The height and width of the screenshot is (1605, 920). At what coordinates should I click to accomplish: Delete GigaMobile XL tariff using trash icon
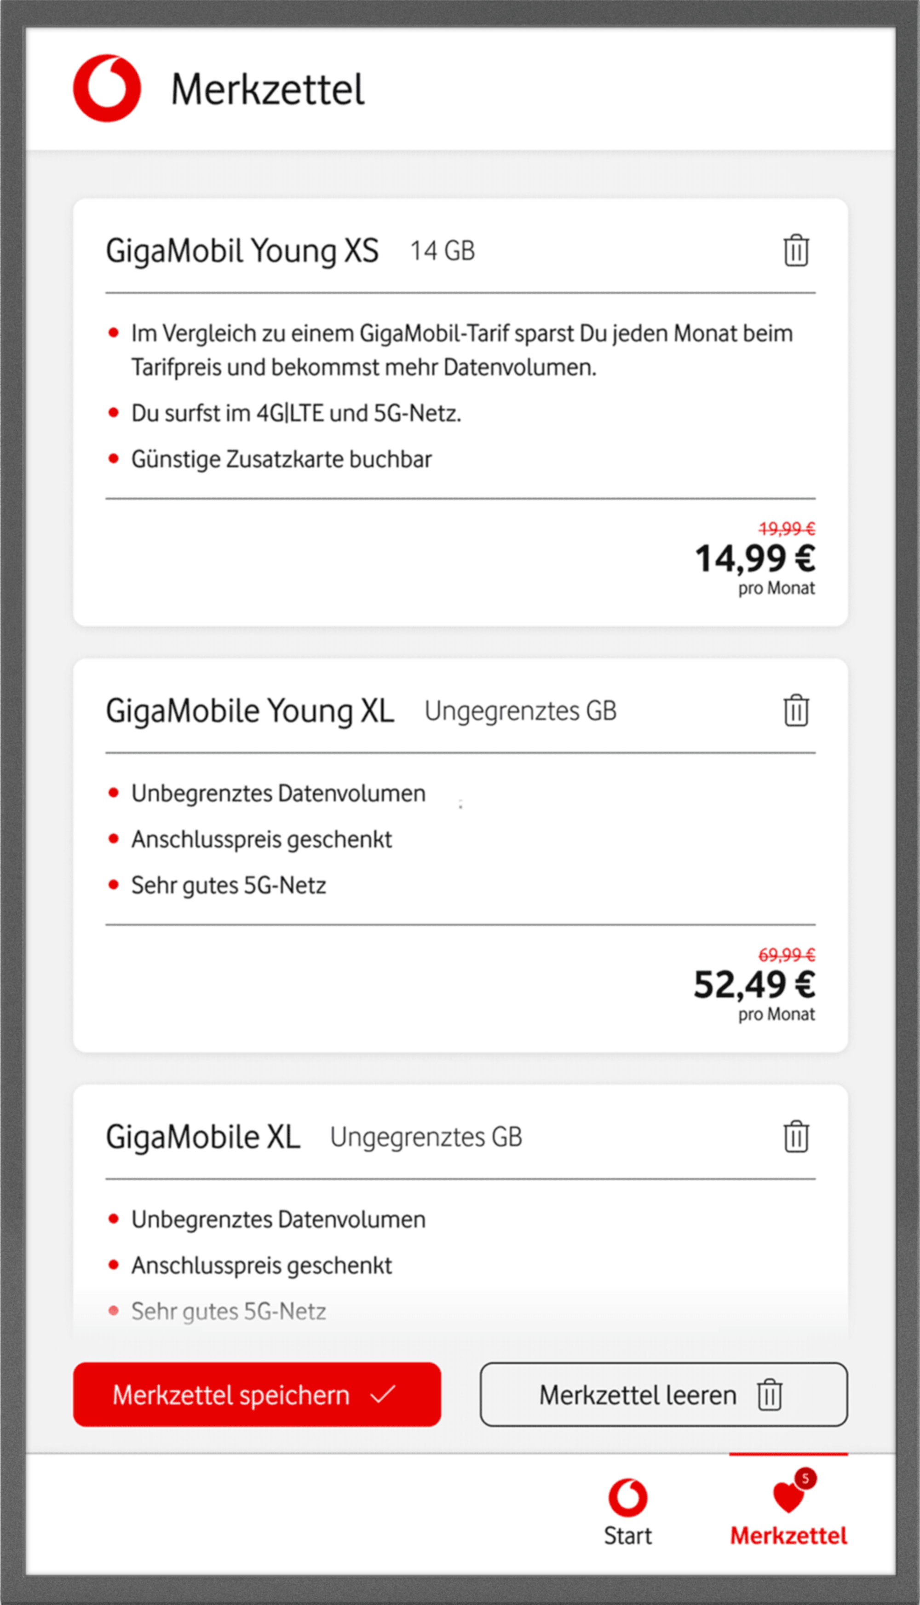795,1137
